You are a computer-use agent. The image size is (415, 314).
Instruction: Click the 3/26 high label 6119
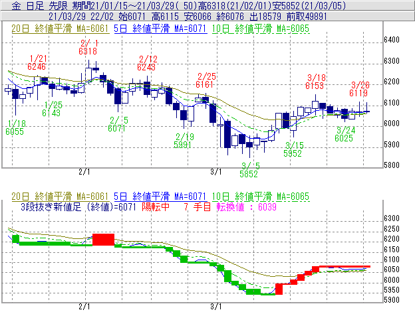pos(358,93)
